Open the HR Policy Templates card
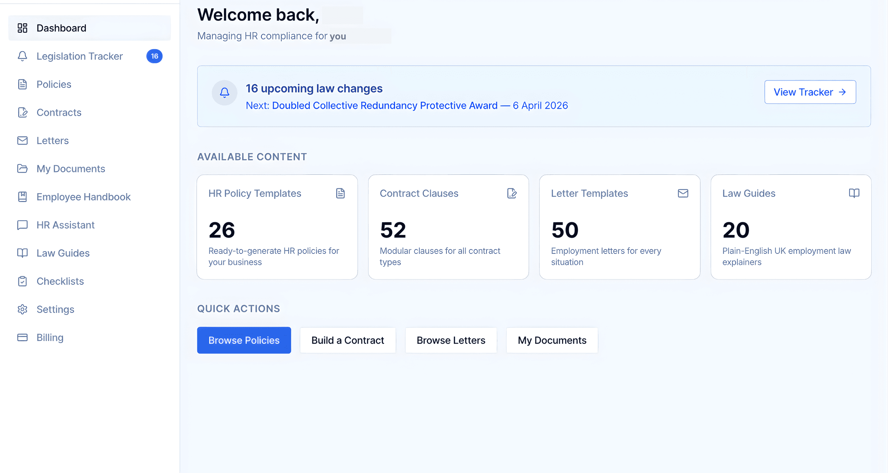 [x=277, y=227]
